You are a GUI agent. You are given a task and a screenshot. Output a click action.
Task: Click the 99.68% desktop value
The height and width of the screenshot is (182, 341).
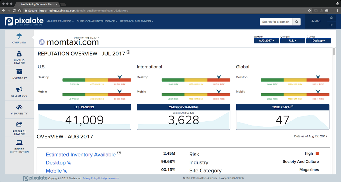(168, 162)
